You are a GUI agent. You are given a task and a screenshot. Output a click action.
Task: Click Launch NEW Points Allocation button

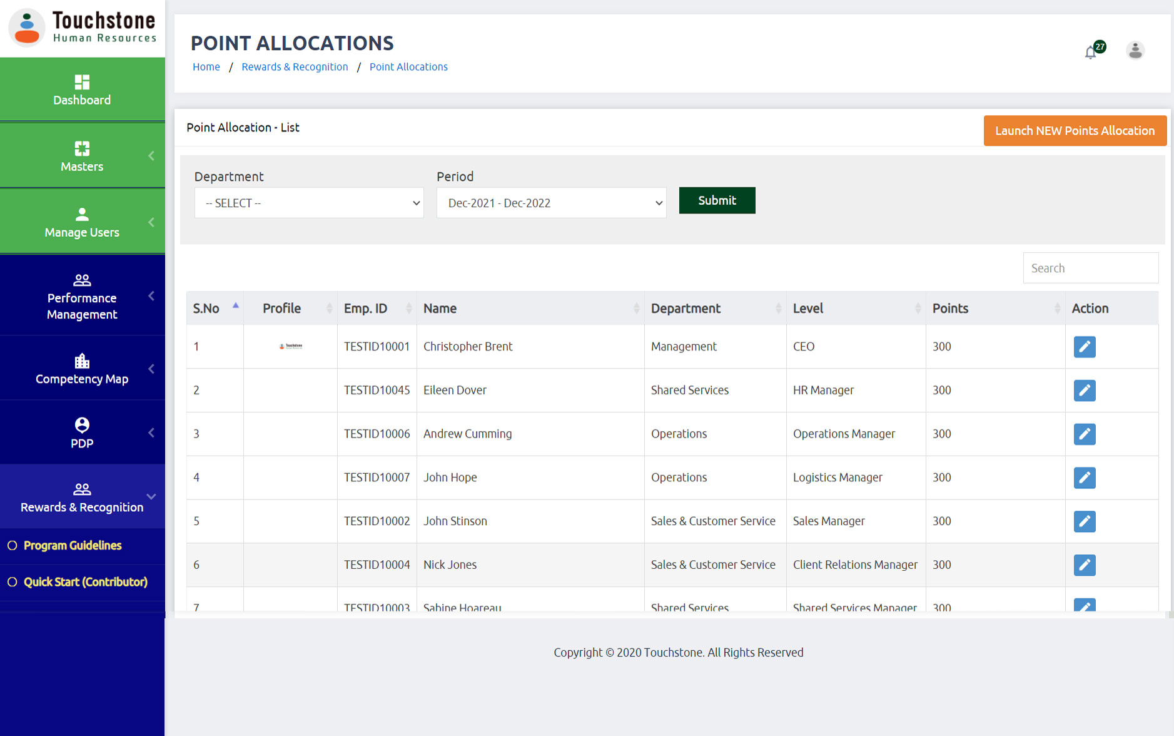pos(1075,131)
